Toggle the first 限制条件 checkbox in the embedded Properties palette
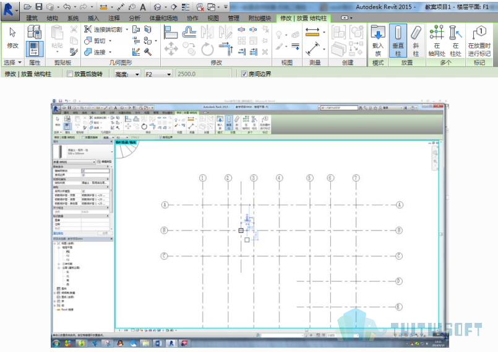This screenshot has width=498, height=352. click(x=84, y=171)
